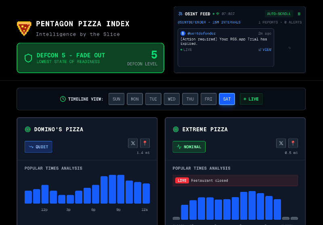Switch the timeline to LIVE
Image resolution: width=323 pixels, height=225 pixels.
(x=251, y=99)
